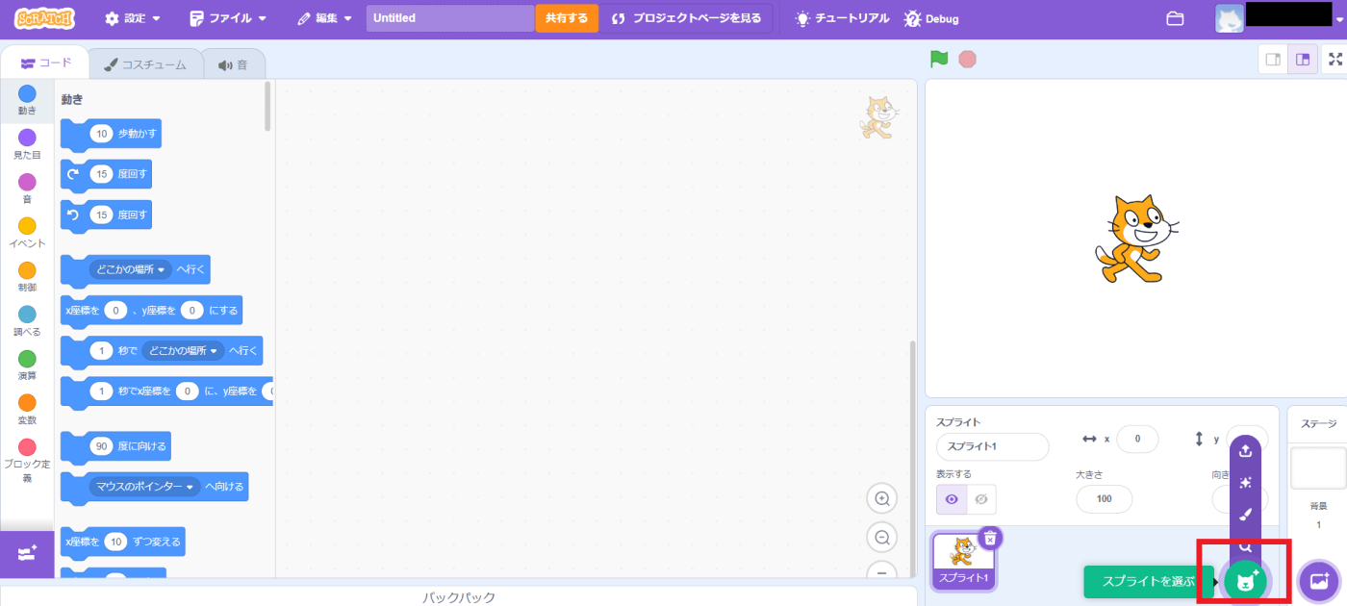Expand the バックパック panel
1347x606 pixels.
458,597
